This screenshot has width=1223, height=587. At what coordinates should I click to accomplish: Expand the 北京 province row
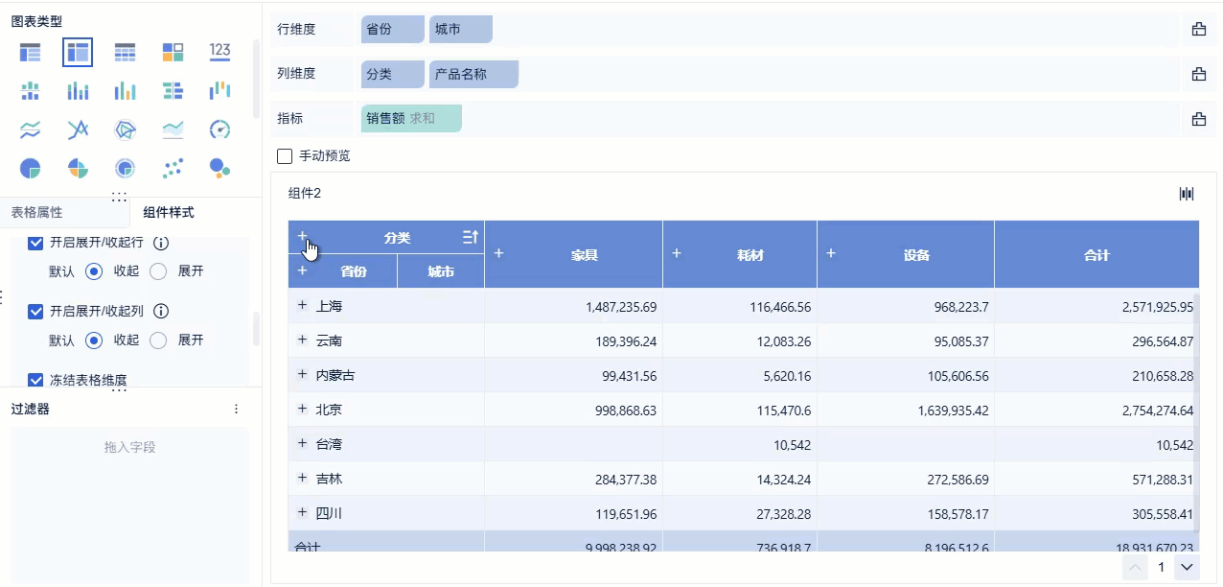pos(302,409)
